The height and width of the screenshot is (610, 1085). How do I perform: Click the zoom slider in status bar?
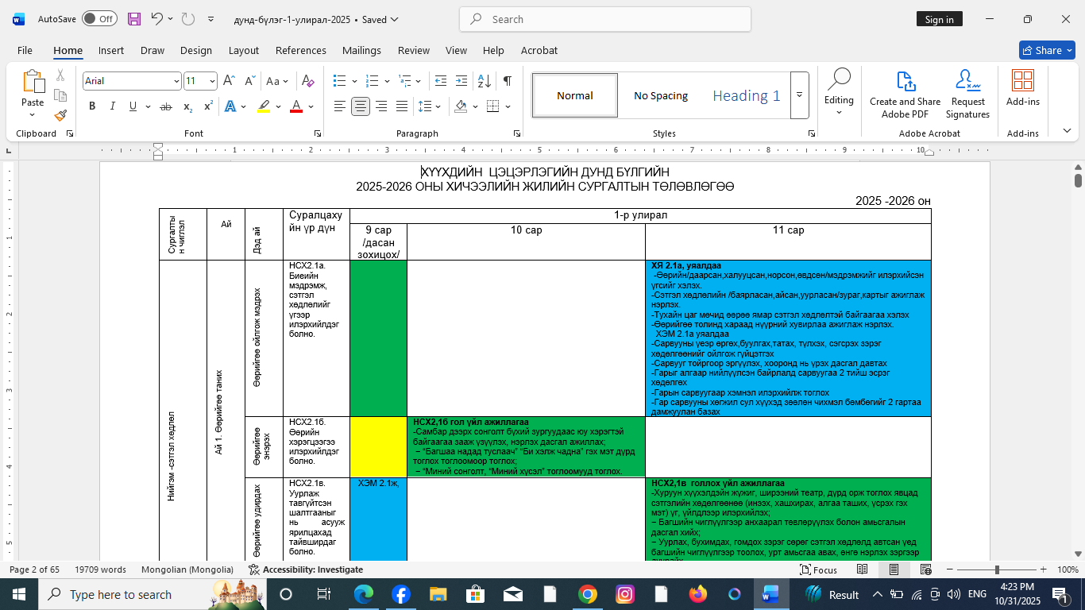pyautogui.click(x=997, y=569)
